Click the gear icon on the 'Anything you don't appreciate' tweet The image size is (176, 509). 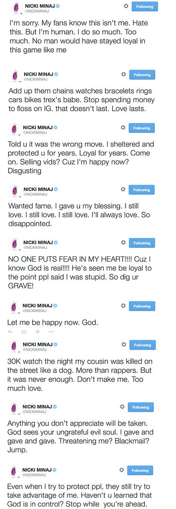point(122,406)
